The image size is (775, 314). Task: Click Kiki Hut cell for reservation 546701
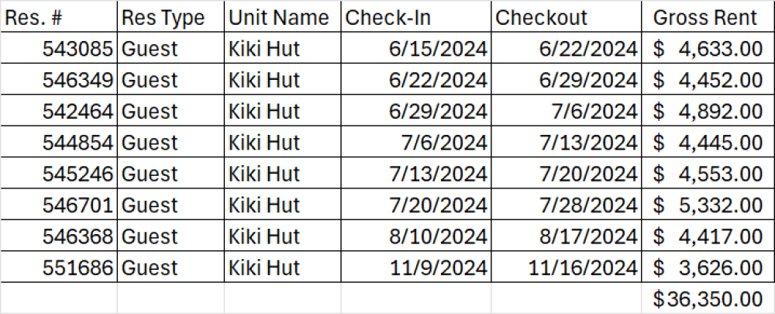(282, 204)
